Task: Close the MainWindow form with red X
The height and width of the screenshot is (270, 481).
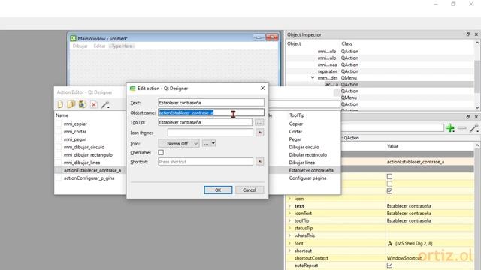Action: coord(272,37)
